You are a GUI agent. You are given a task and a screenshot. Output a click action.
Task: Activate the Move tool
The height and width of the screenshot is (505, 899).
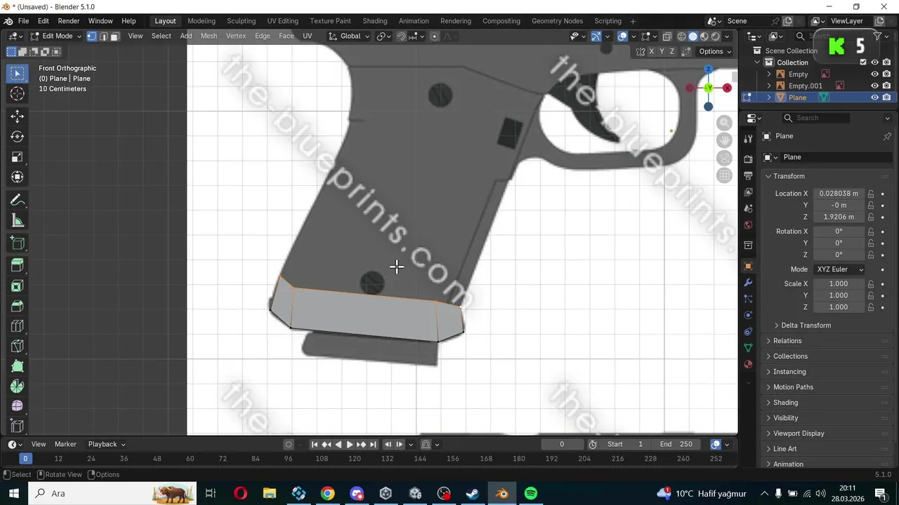coord(18,116)
